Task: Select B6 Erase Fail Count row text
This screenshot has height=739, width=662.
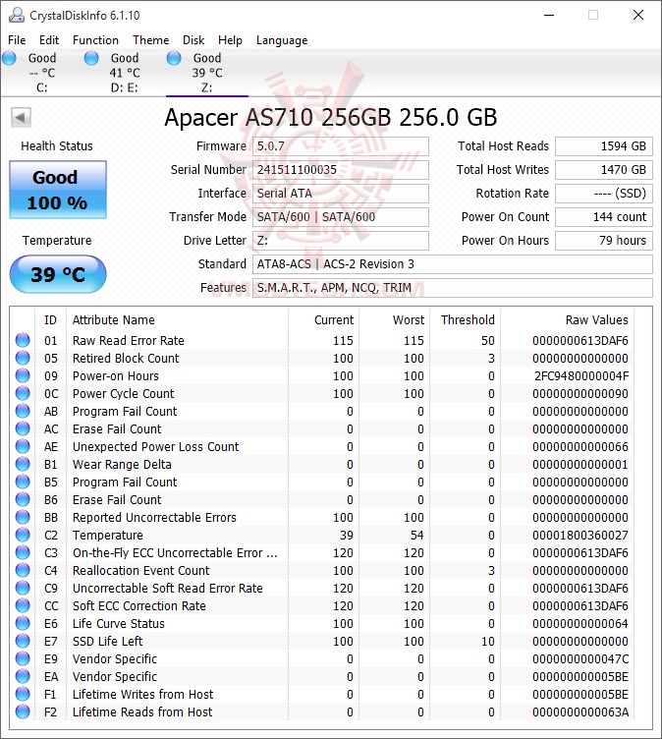Action: (117, 499)
